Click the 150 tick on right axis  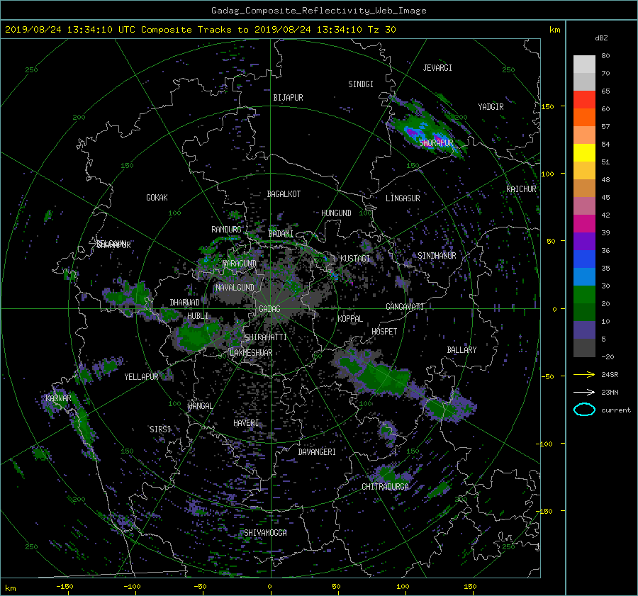point(548,106)
